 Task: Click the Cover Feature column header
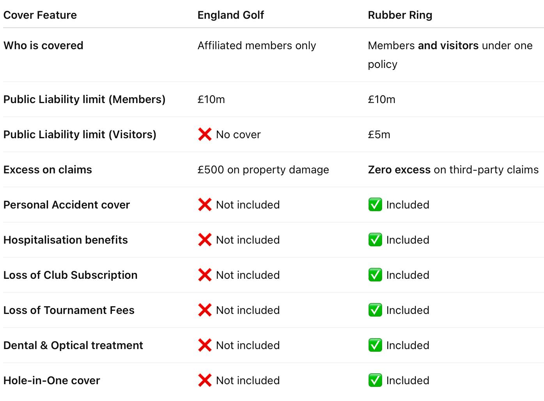40,15
